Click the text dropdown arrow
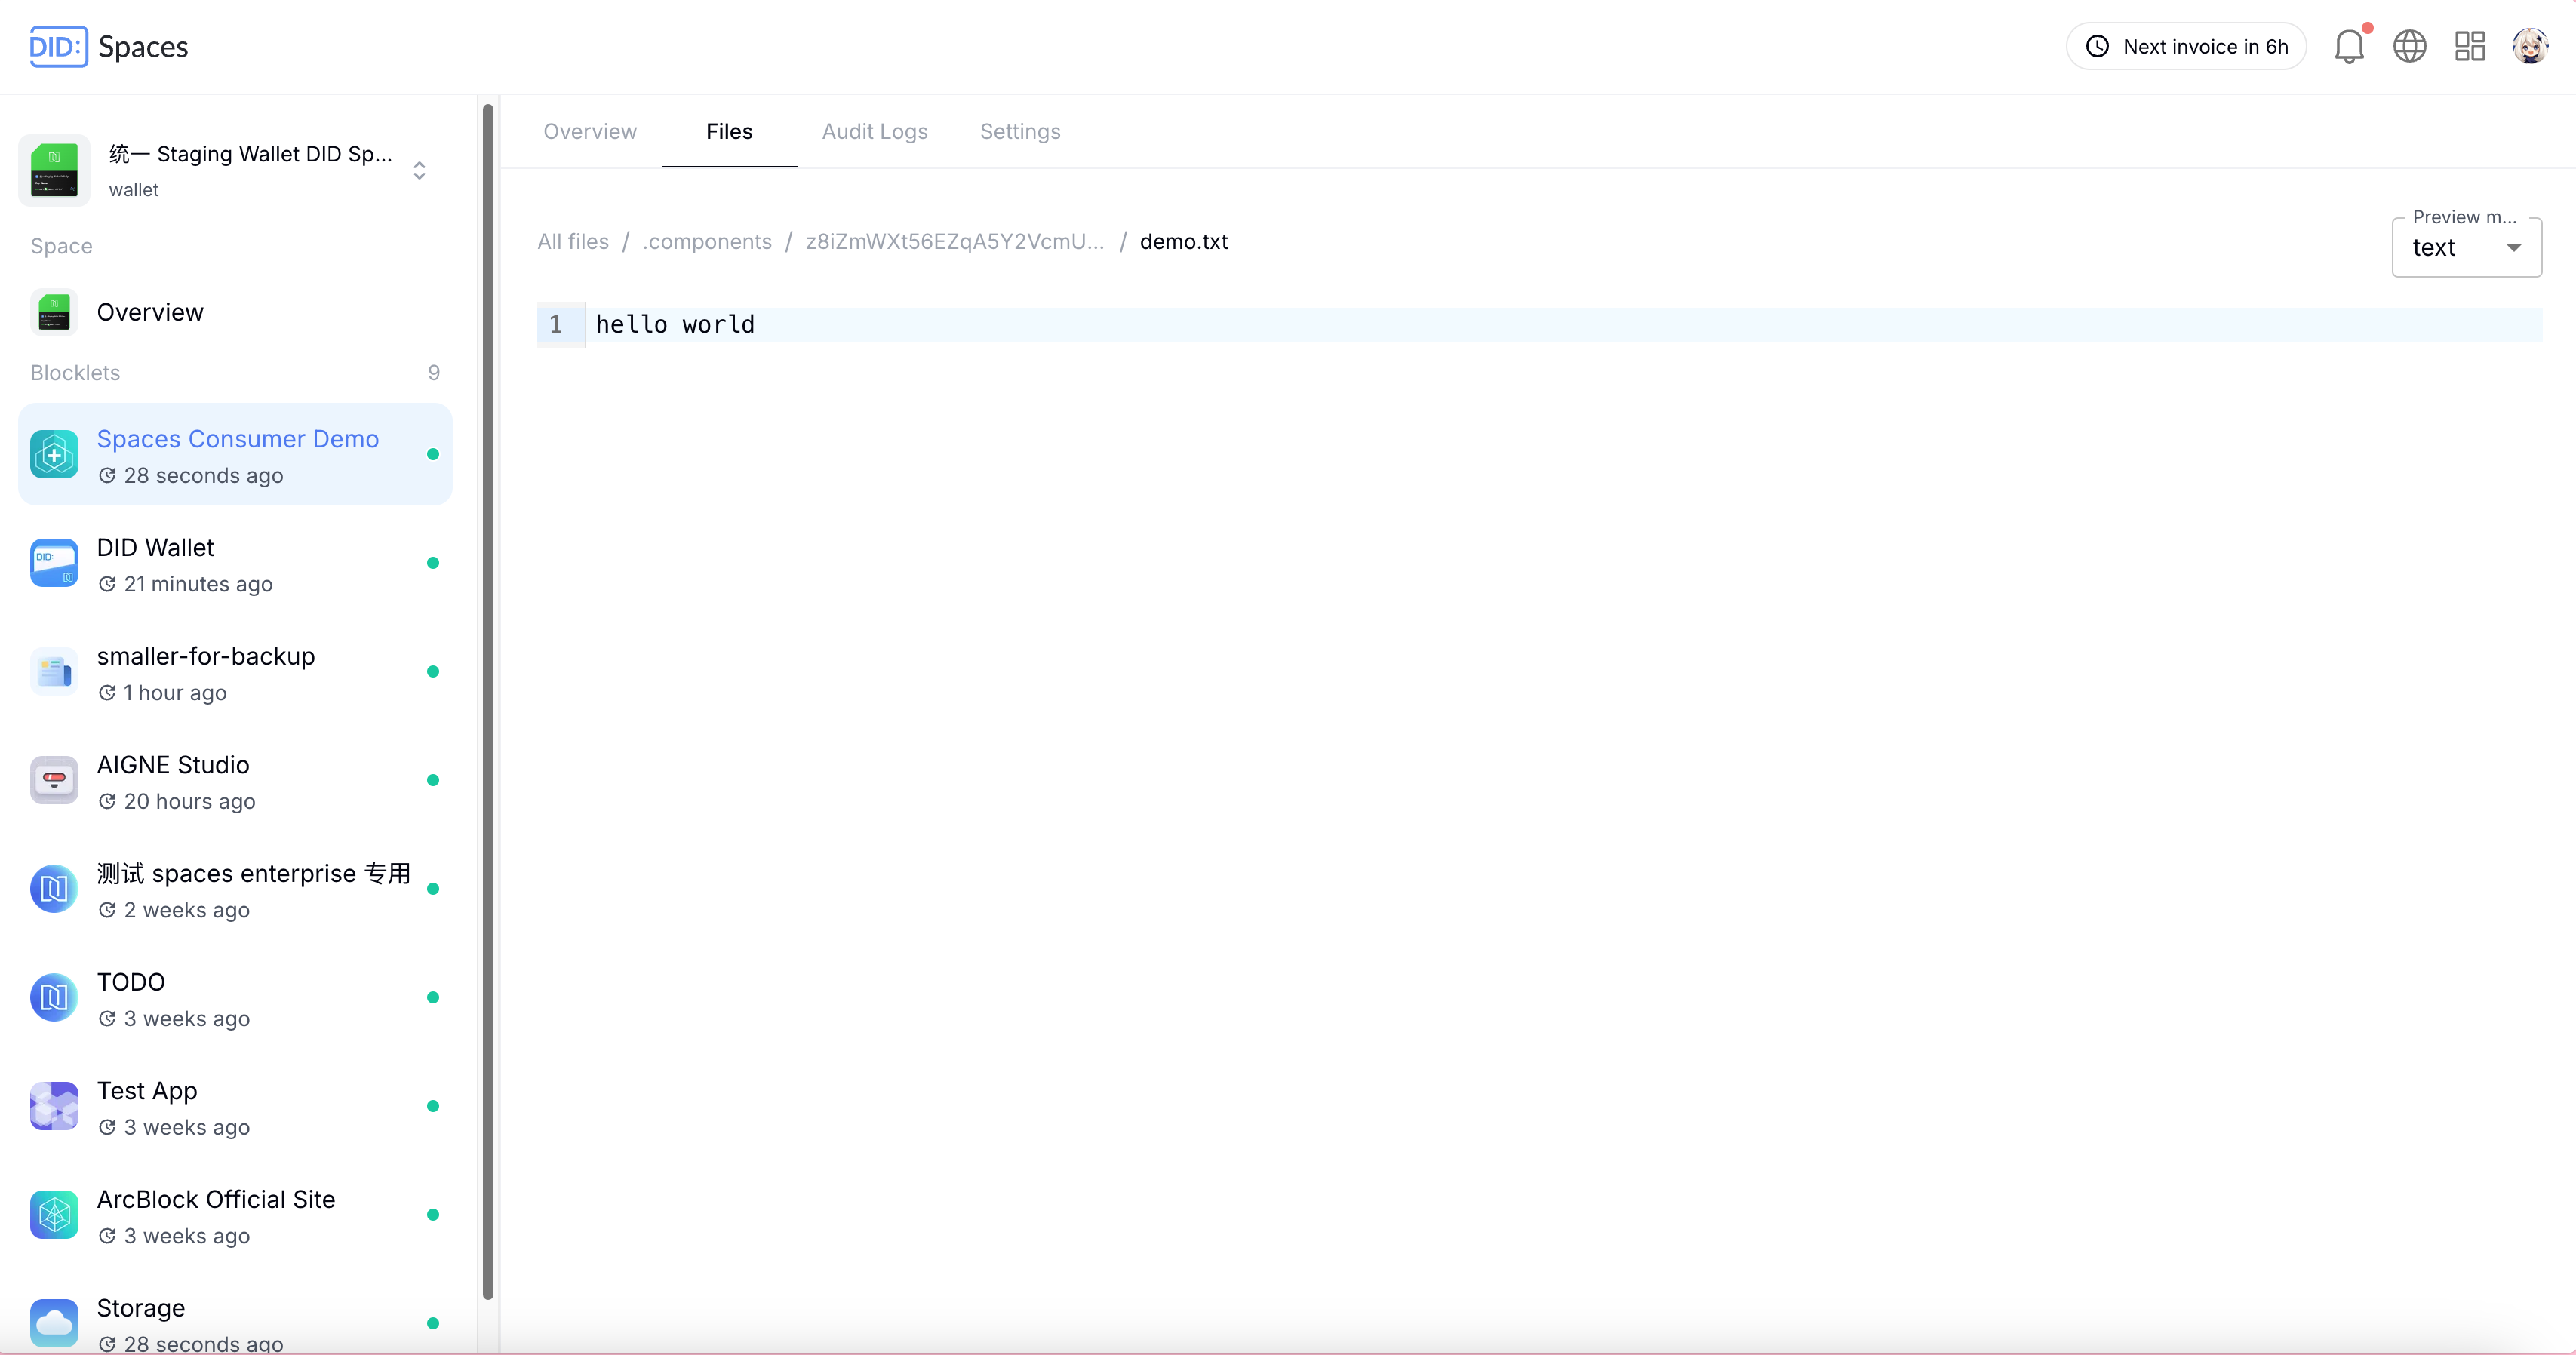The width and height of the screenshot is (2576, 1355). (x=2513, y=248)
